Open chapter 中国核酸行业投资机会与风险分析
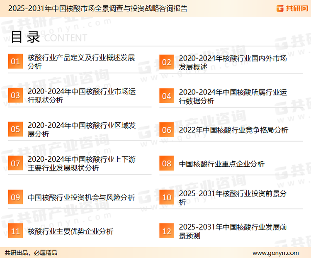 (x=81, y=197)
